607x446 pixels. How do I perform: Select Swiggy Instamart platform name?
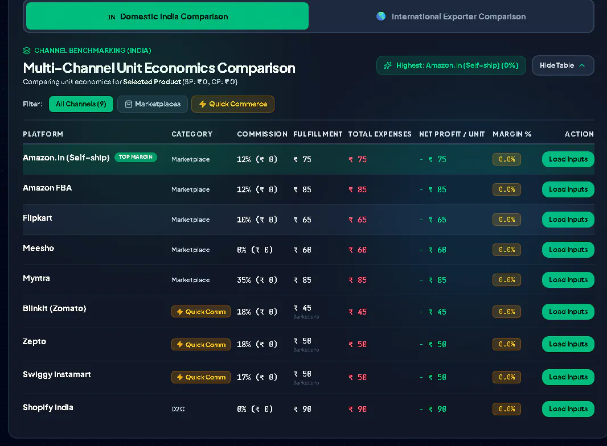(x=57, y=374)
